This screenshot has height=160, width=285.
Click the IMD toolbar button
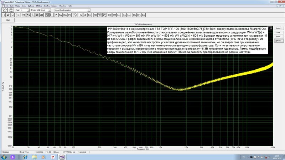point(110,15)
